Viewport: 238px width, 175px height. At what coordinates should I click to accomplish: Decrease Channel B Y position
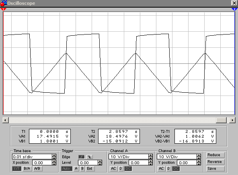[199, 164]
